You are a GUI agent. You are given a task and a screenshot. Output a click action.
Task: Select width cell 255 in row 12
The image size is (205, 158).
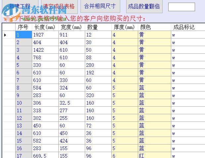point(72,118)
